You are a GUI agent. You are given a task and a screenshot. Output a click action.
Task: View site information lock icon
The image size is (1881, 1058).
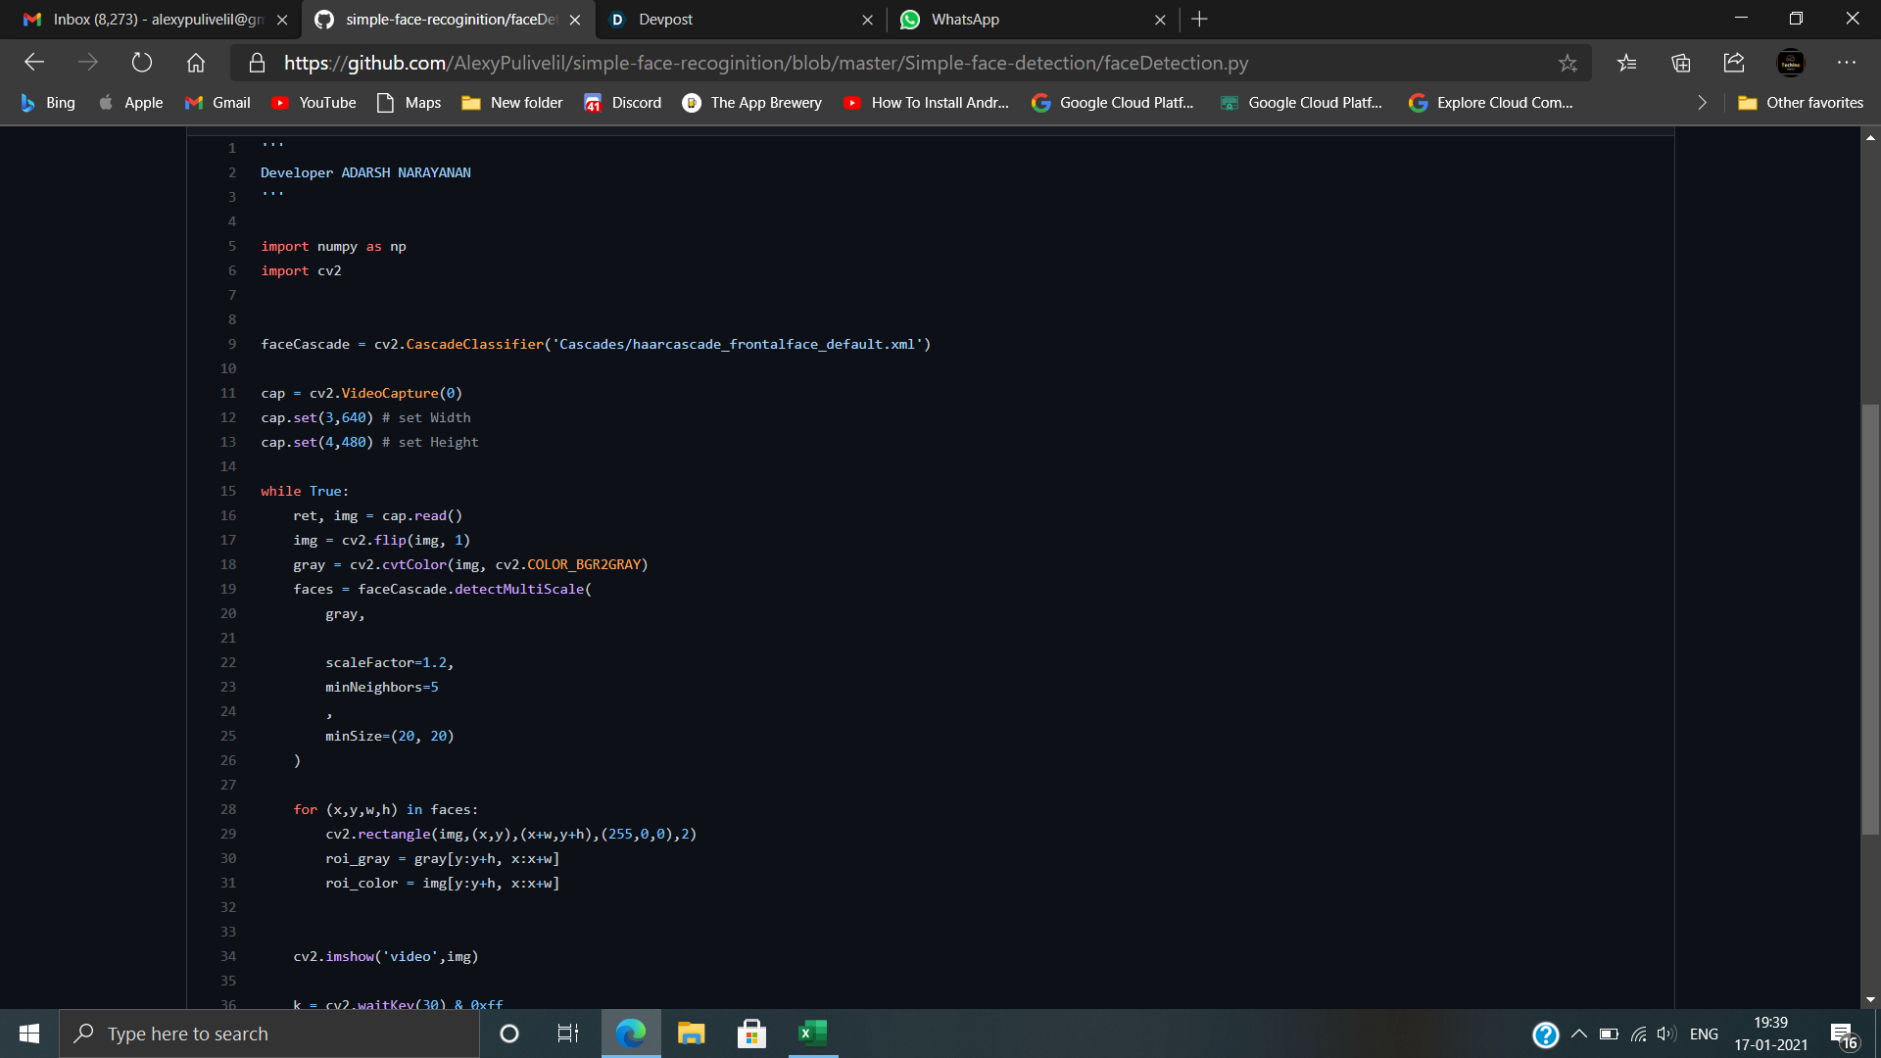point(257,63)
